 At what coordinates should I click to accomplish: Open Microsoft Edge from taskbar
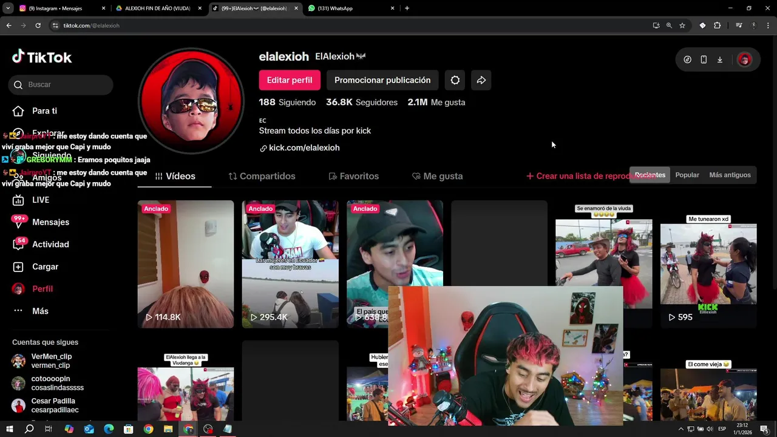[x=109, y=429]
